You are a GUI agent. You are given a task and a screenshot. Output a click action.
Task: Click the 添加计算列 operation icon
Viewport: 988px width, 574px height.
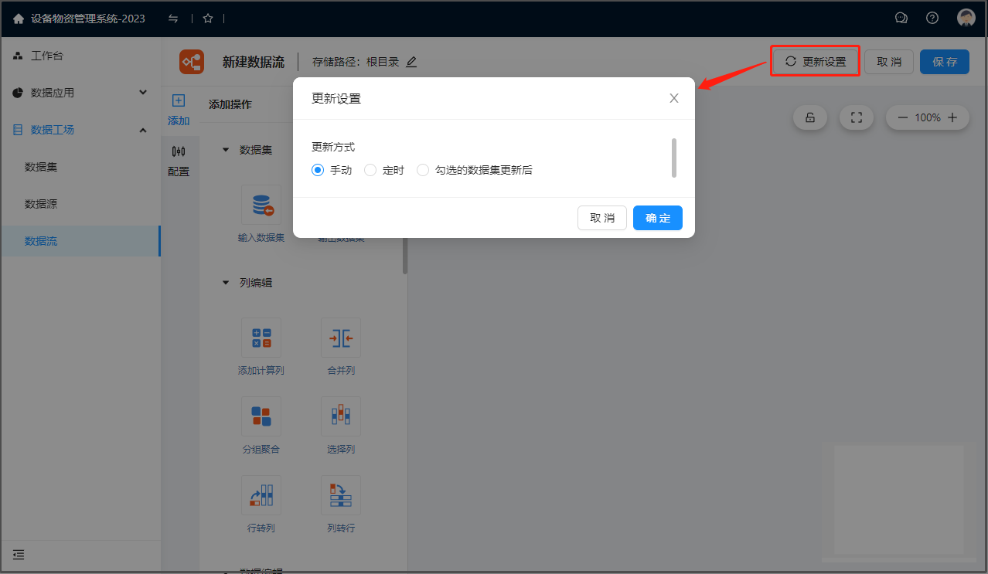pyautogui.click(x=261, y=338)
